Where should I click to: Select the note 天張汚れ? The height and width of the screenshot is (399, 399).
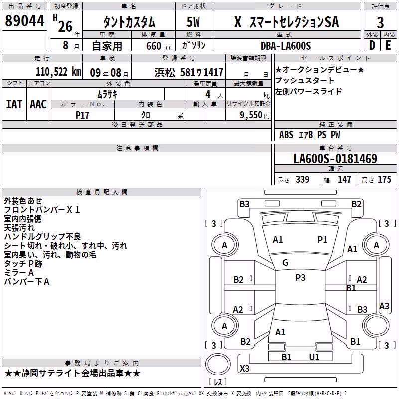(x=19, y=228)
